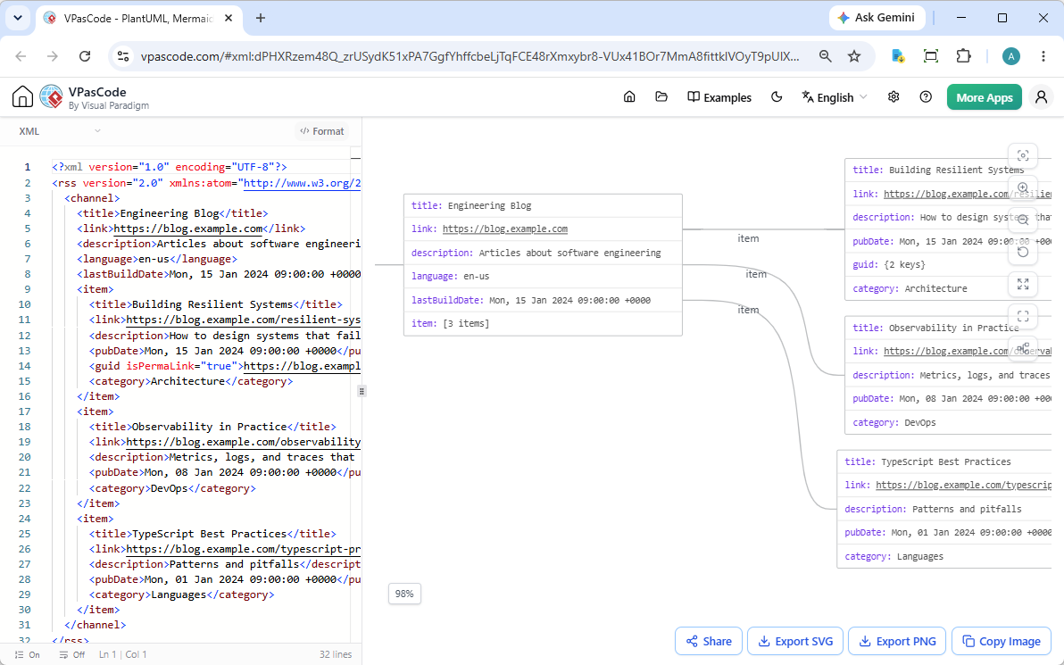
Task: Open a new browser tab
Action: tap(261, 19)
